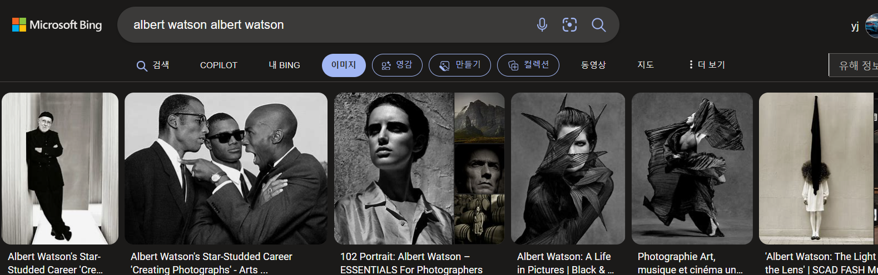Click the 영감 inspiration button

pyautogui.click(x=397, y=65)
